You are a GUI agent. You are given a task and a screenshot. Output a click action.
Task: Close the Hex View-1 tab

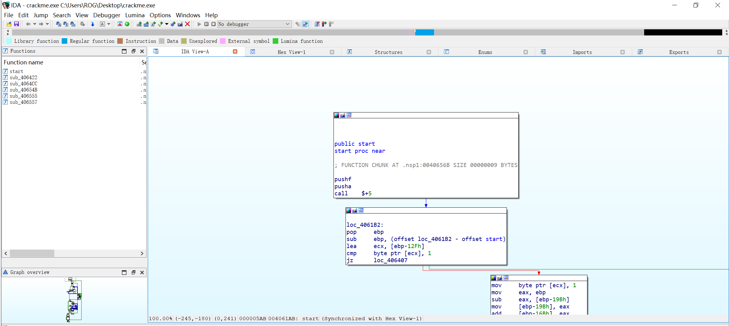click(x=332, y=52)
